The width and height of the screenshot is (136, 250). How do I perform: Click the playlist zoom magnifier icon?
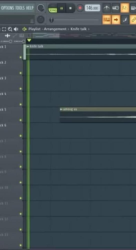point(10,29)
